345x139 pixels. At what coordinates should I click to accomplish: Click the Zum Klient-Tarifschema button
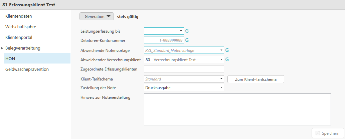(255, 79)
